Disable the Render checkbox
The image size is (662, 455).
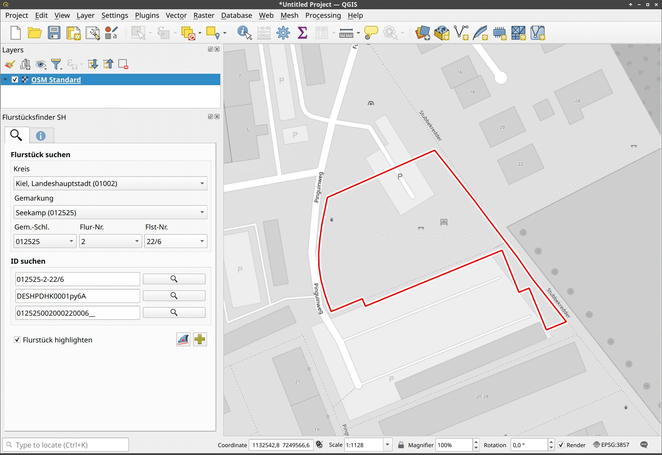tap(561, 445)
